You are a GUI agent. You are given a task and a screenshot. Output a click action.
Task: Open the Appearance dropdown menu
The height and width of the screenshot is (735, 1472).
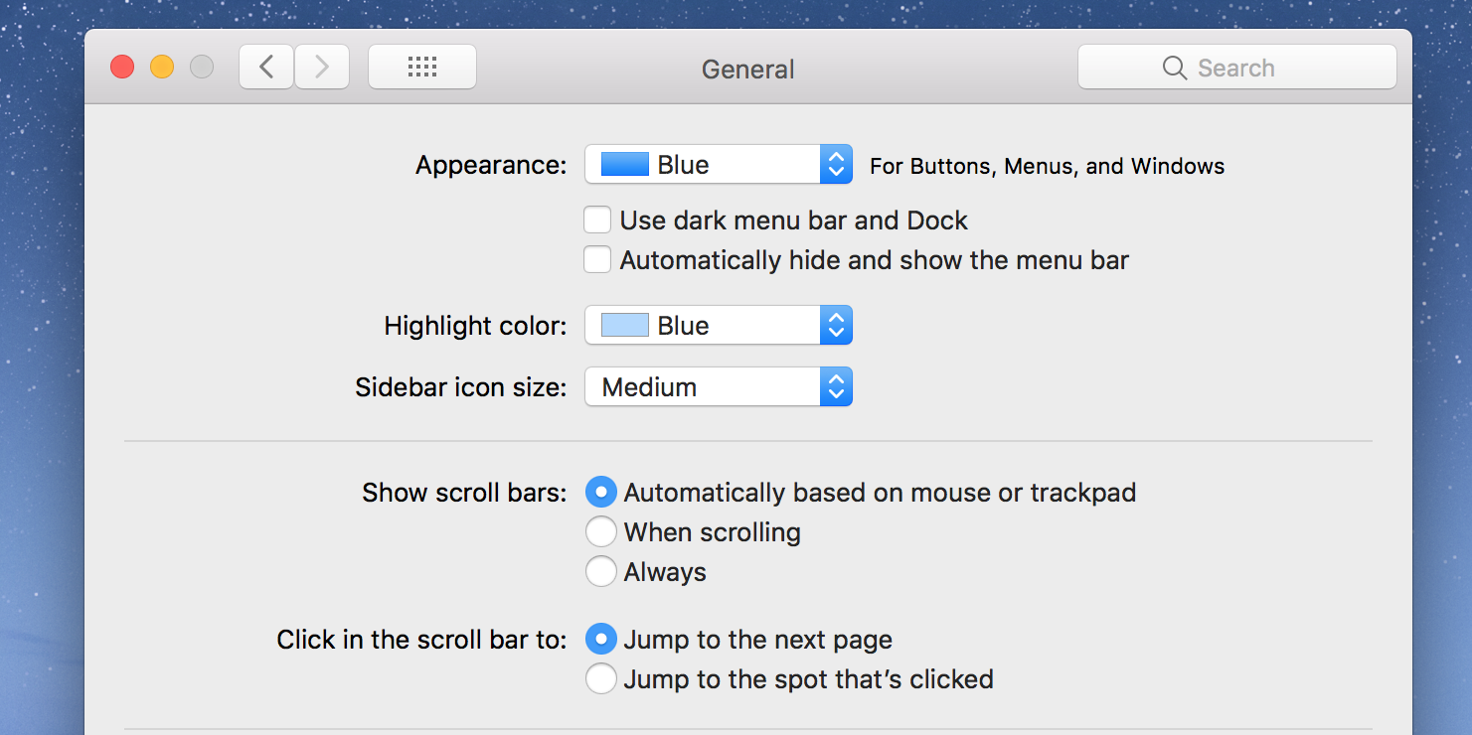(718, 165)
